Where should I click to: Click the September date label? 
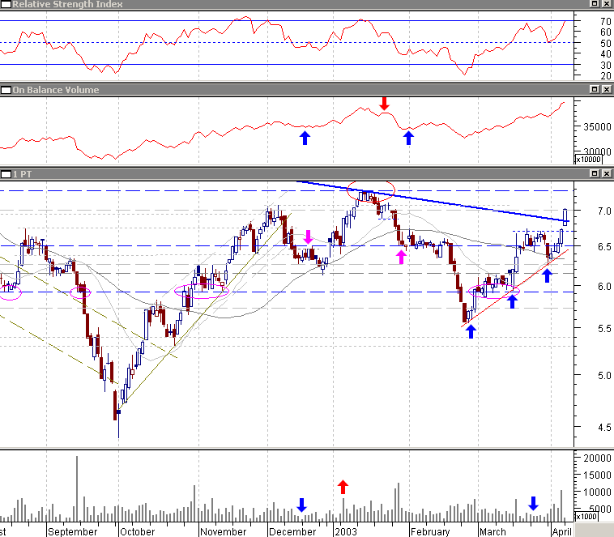point(72,532)
